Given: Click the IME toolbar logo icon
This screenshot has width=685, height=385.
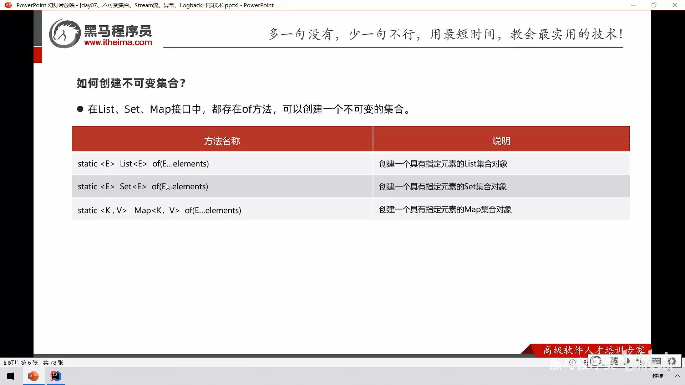Looking at the screenshot, I should pyautogui.click(x=596, y=361).
